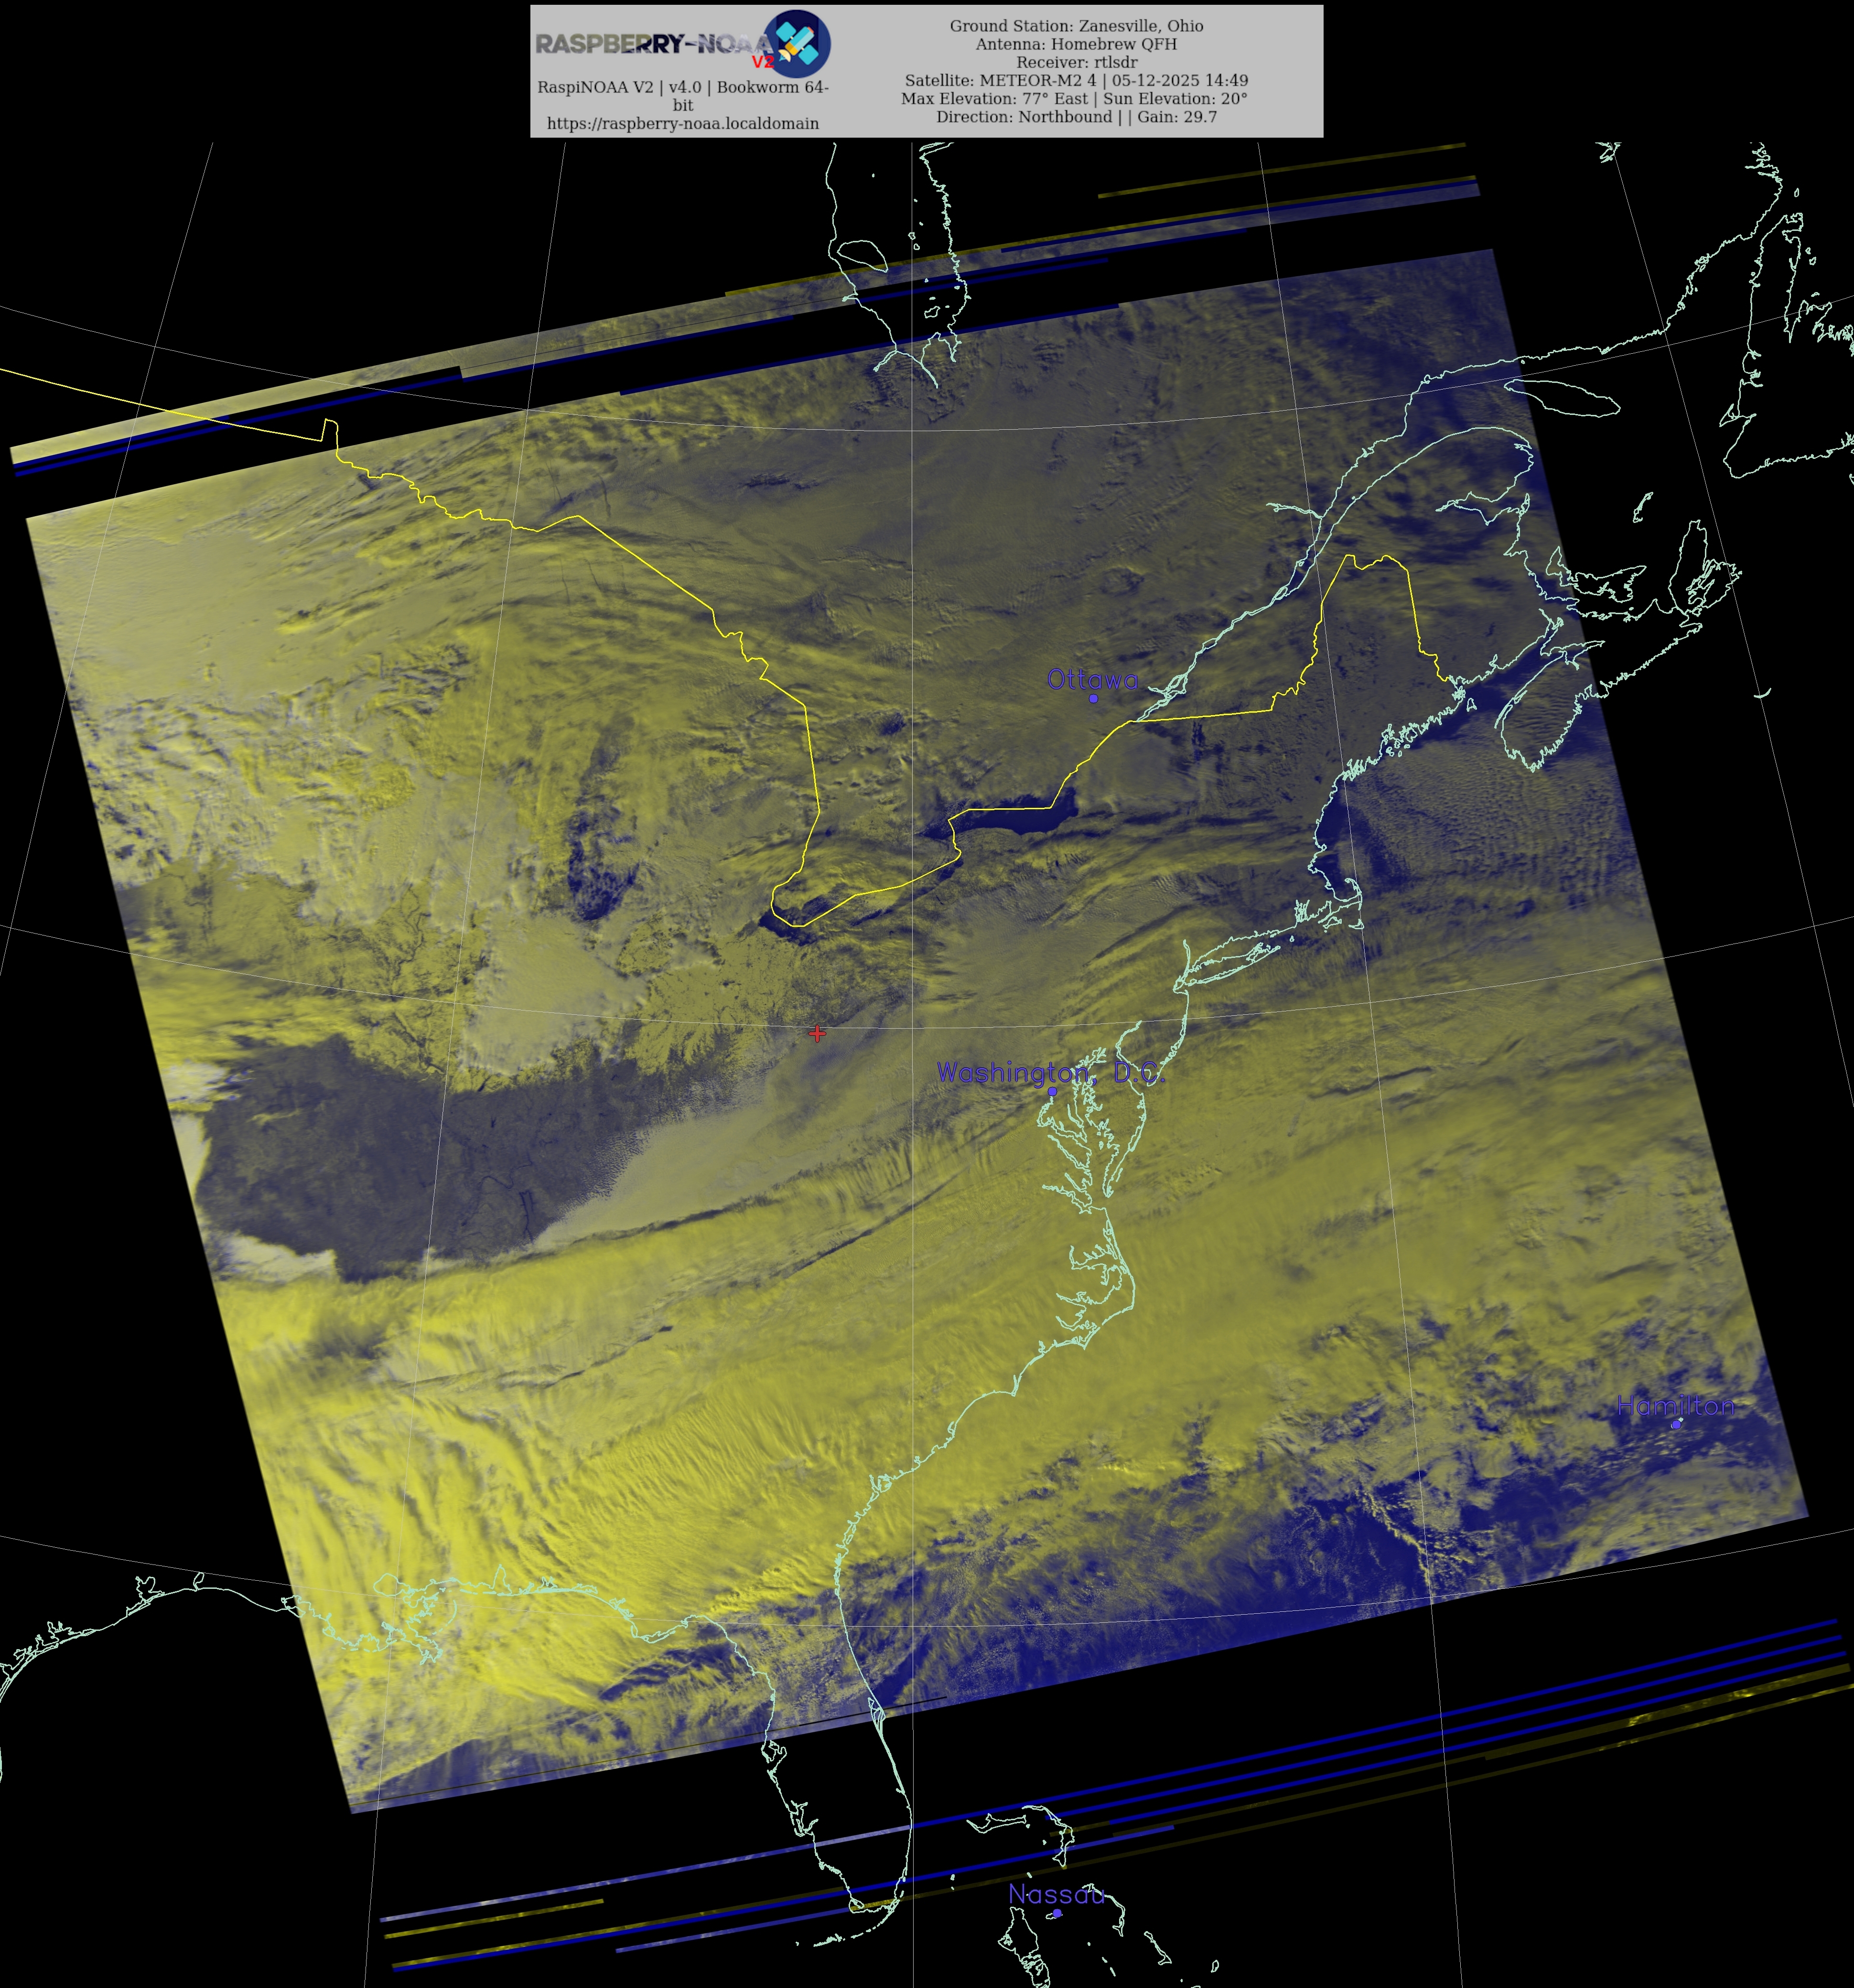Open the raspberry-noaa.localdomain URL

click(x=683, y=123)
